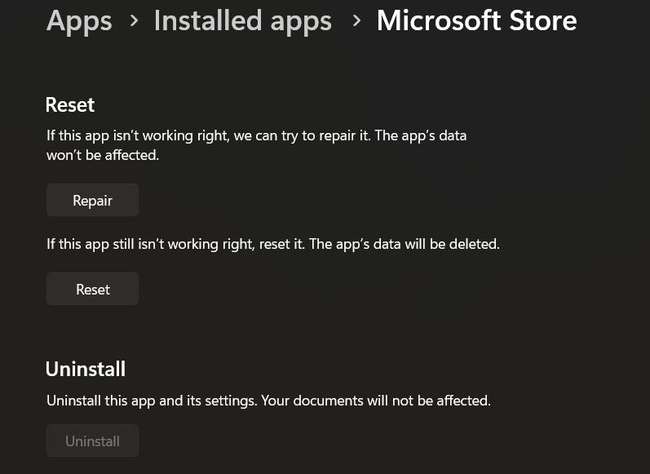The width and height of the screenshot is (650, 474).
Task: Click the Uninstall section heading
Action: click(x=86, y=369)
